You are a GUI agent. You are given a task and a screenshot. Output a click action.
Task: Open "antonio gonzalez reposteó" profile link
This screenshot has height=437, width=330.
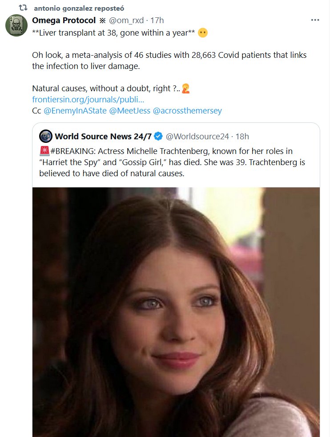pos(79,8)
